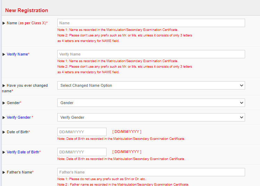Focus the Name text field
The width and height of the screenshot is (260, 186).
tap(151, 23)
